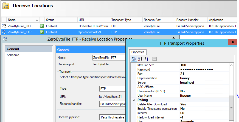
Task: Click the localhost Server value
Action: [187, 83]
